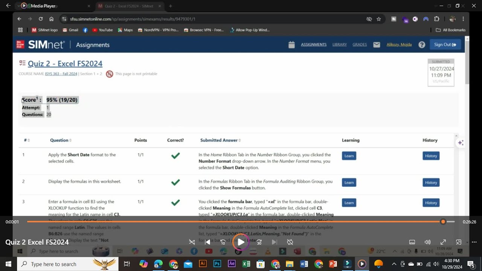Skip forward 30 seconds

(259, 242)
